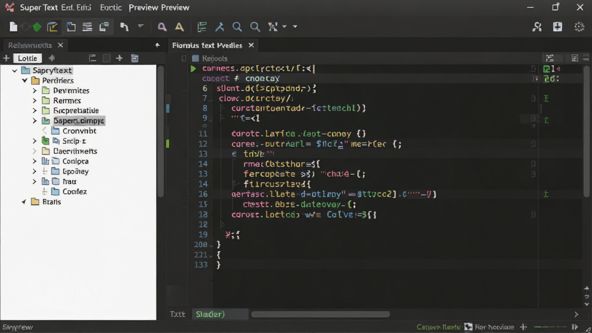The width and height of the screenshot is (592, 333).
Task: Collapse the Perdriers folder
Action: click(x=24, y=80)
